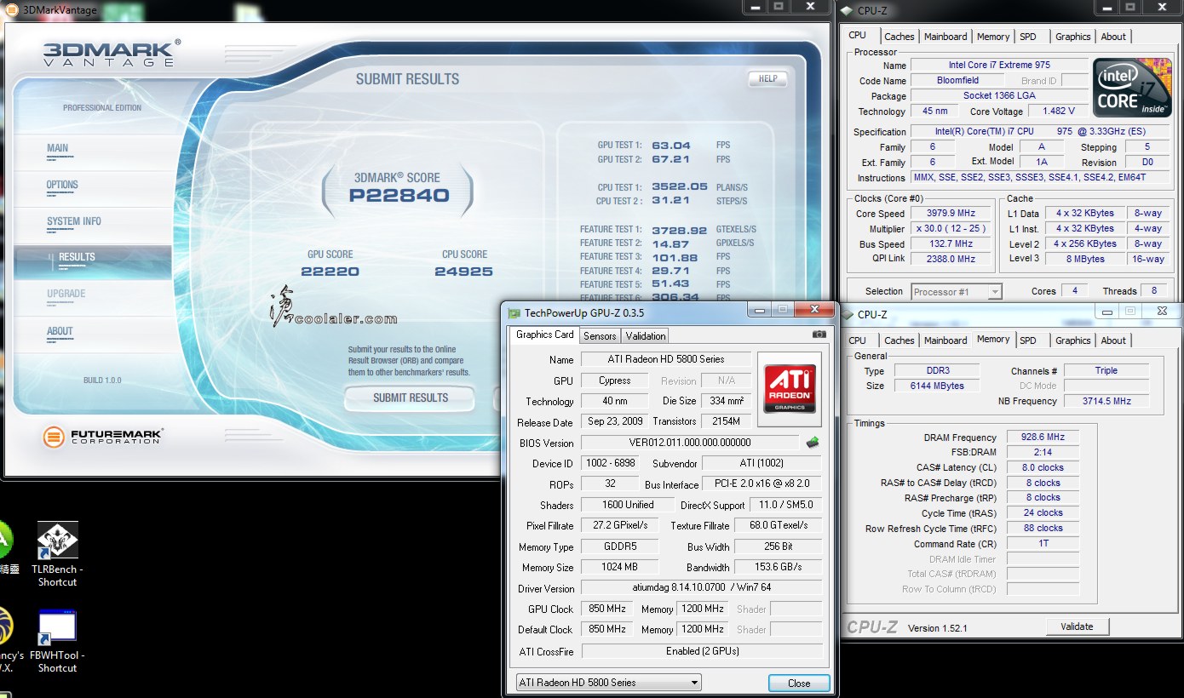Screen dimensions: 1184x698
Task: Click the Futuremark Corporation logo
Action: (x=102, y=437)
